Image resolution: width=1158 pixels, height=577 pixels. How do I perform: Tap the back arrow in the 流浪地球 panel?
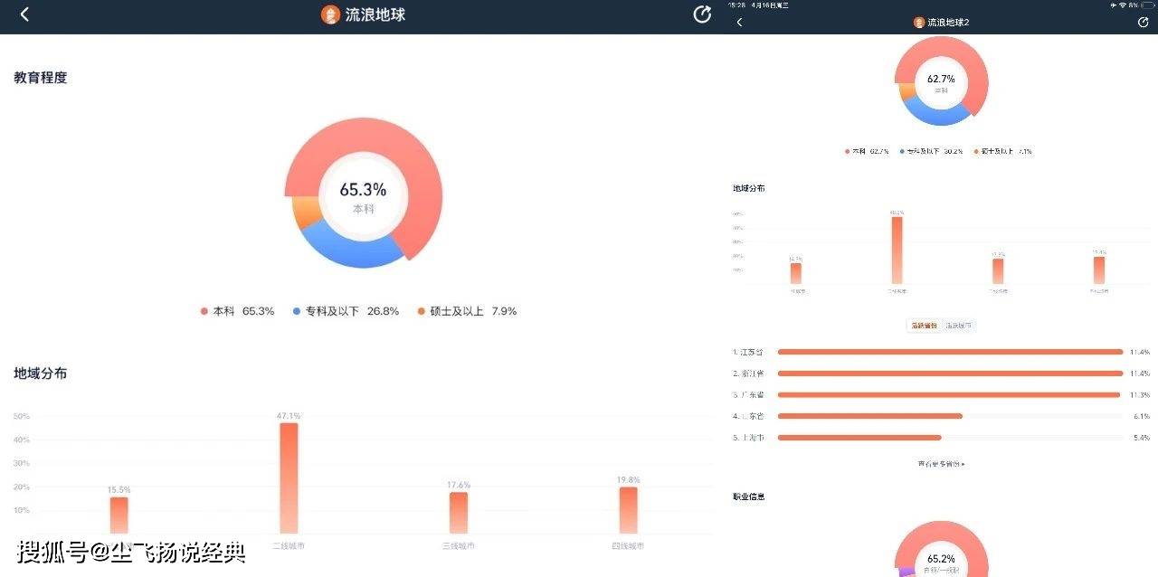pos(24,14)
